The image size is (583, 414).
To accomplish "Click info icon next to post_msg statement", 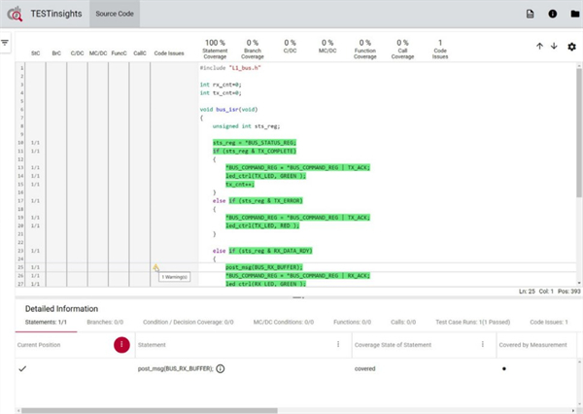I will 221,369.
